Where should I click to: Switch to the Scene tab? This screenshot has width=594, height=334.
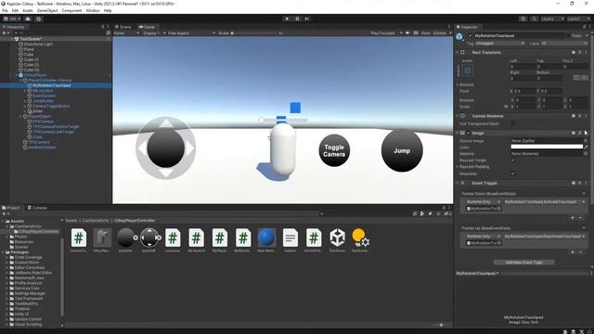coord(123,27)
